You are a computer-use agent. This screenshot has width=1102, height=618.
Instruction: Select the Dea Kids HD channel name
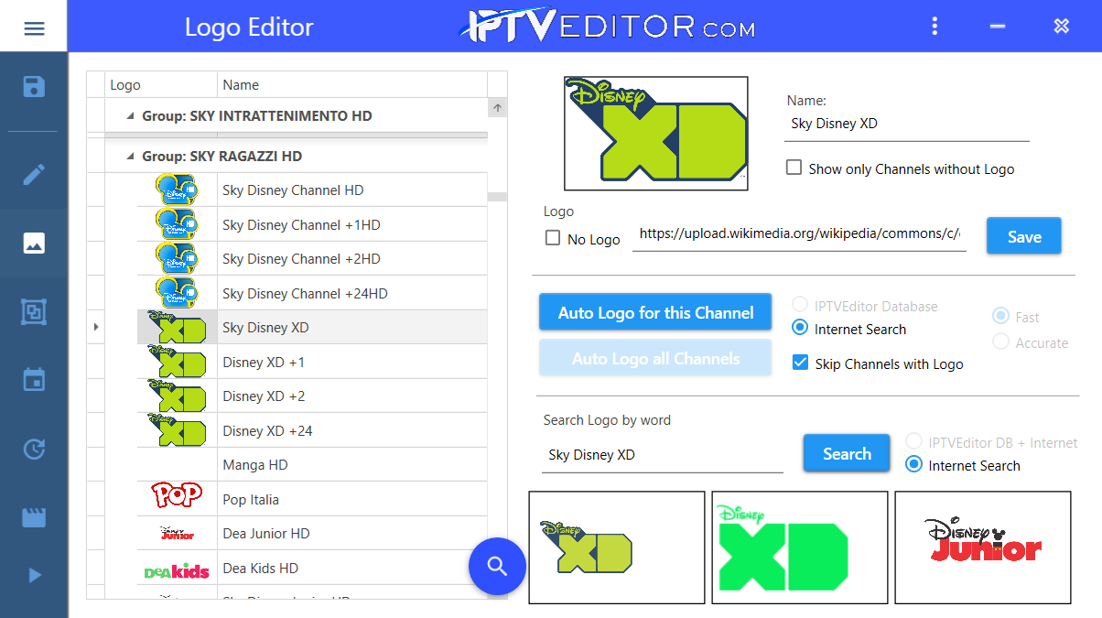[x=261, y=569]
